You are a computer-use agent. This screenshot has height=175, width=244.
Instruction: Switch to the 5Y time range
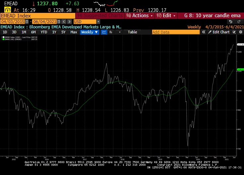[63, 32]
